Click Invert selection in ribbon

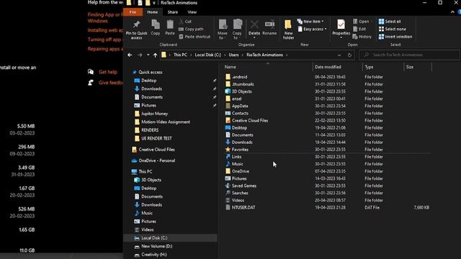(395, 37)
